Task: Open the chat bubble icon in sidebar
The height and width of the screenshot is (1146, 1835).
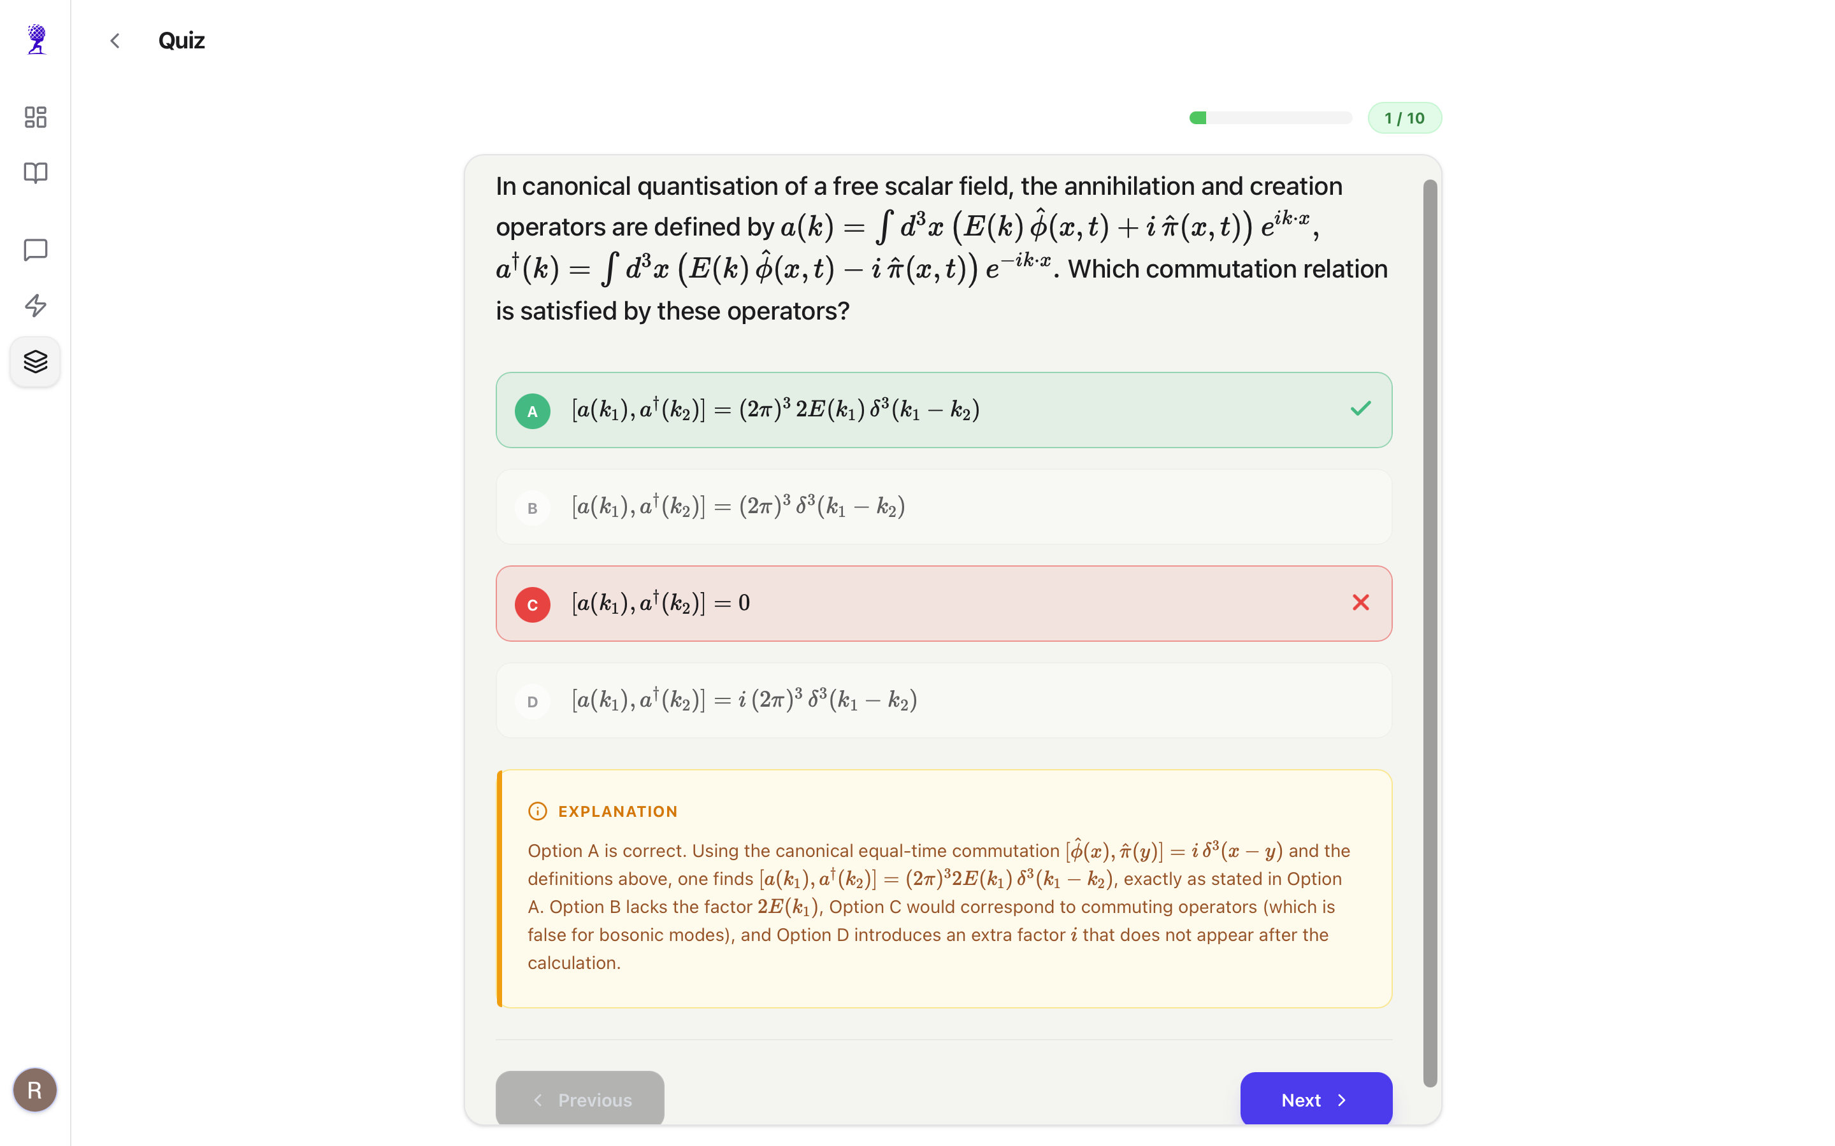Action: [35, 250]
